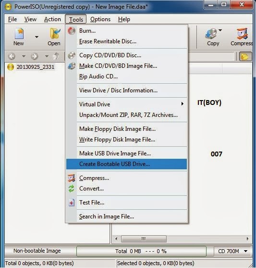Click the folder view icon button
Image resolution: width=256 pixels, height=268 pixels.
(245, 56)
